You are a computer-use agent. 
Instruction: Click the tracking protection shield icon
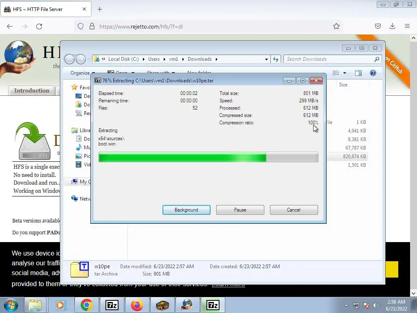pyautogui.click(x=81, y=26)
